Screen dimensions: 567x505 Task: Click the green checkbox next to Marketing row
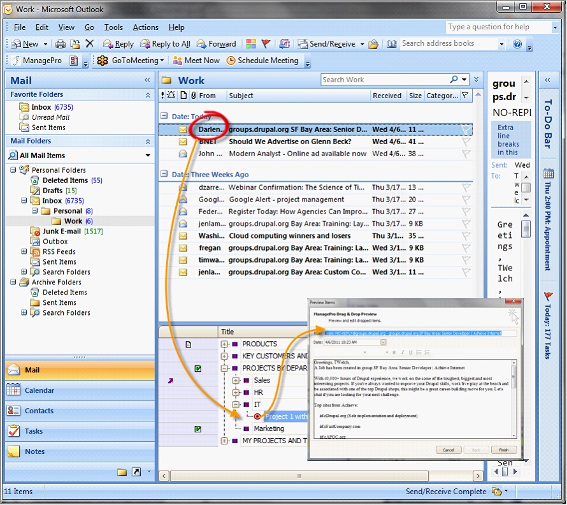tap(197, 429)
